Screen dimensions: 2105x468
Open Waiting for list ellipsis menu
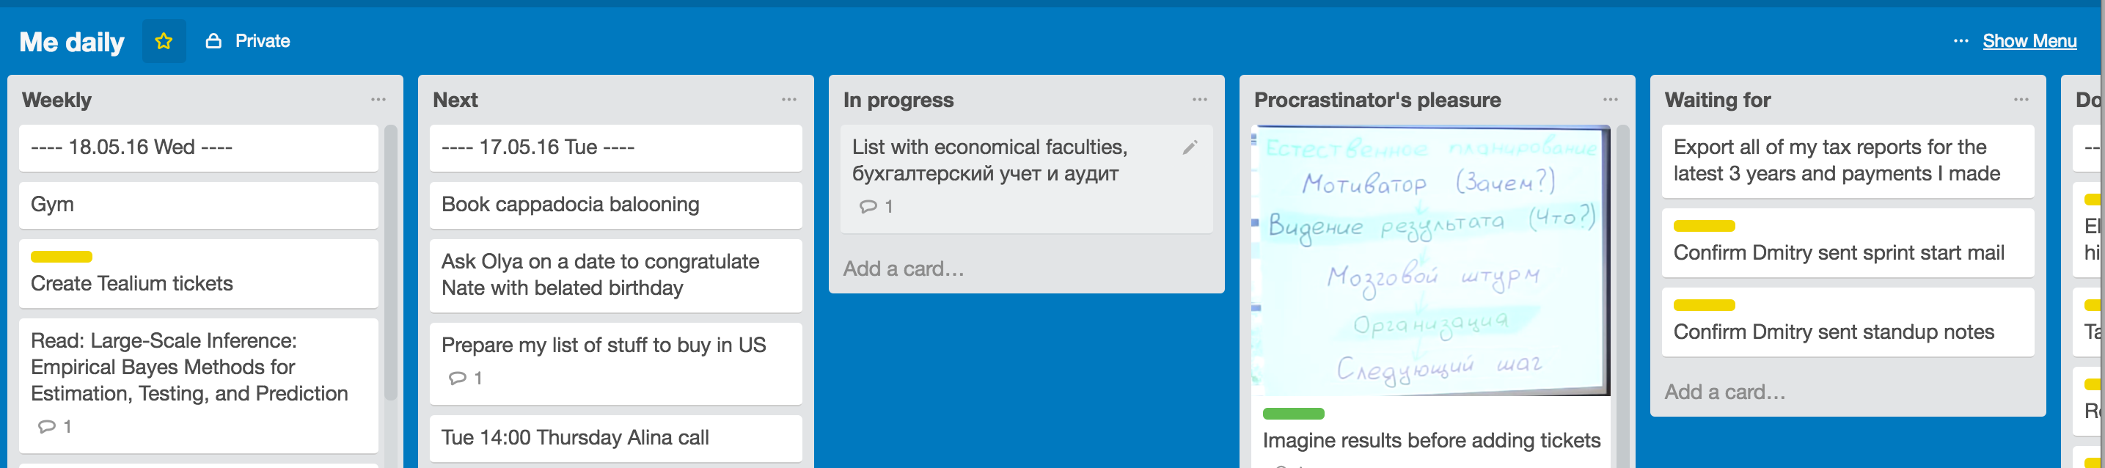2021,100
